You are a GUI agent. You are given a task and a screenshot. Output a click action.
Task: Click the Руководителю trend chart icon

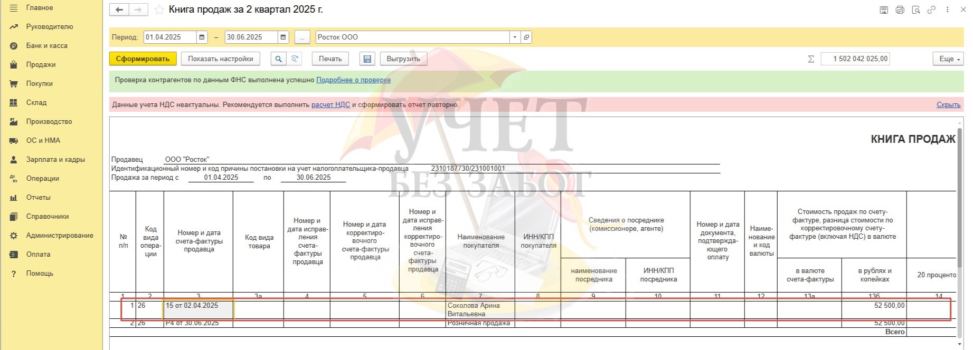[x=14, y=27]
